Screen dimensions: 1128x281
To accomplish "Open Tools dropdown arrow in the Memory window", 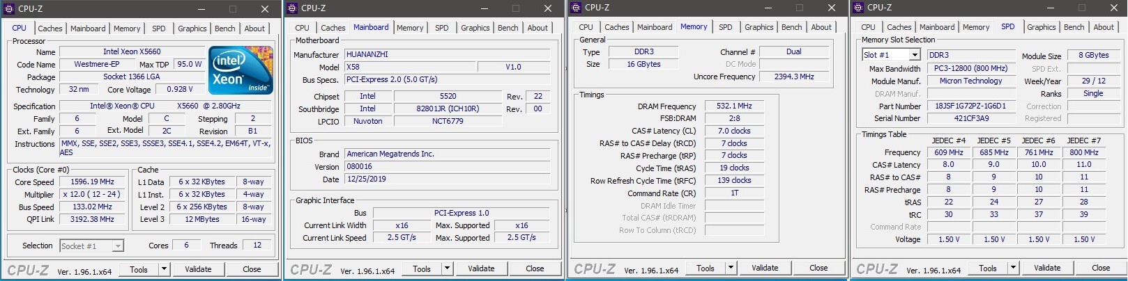I will coord(731,268).
